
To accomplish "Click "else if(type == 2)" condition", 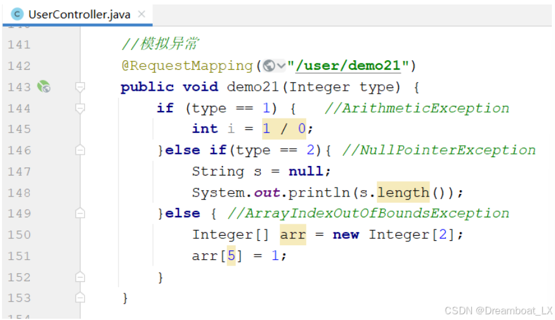I will 244,150.
